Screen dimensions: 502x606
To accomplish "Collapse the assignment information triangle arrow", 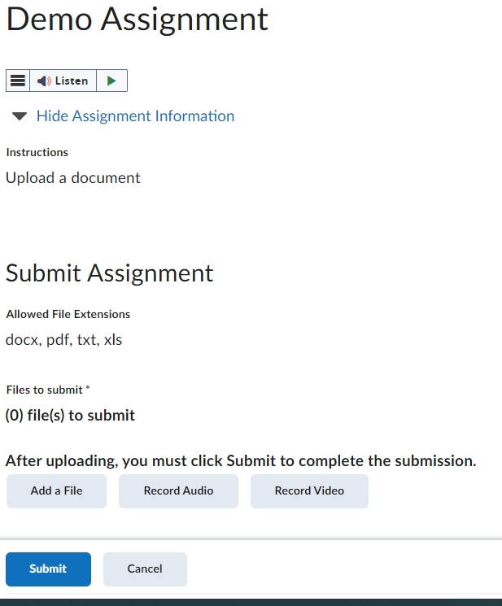I will pos(20,116).
